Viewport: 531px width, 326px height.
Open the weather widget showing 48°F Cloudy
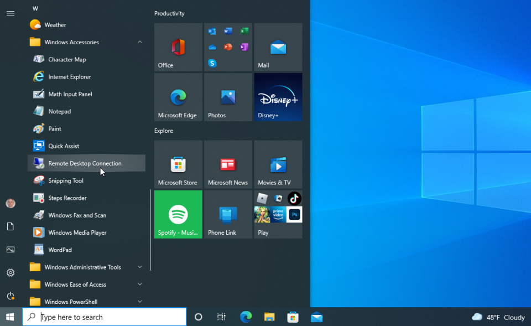click(x=498, y=317)
